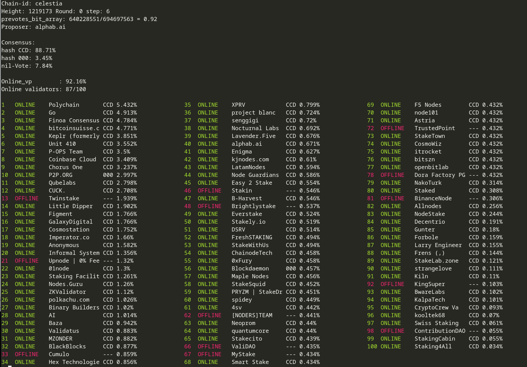
Task: Select the Twinstake offline entry
Action: tap(64, 198)
